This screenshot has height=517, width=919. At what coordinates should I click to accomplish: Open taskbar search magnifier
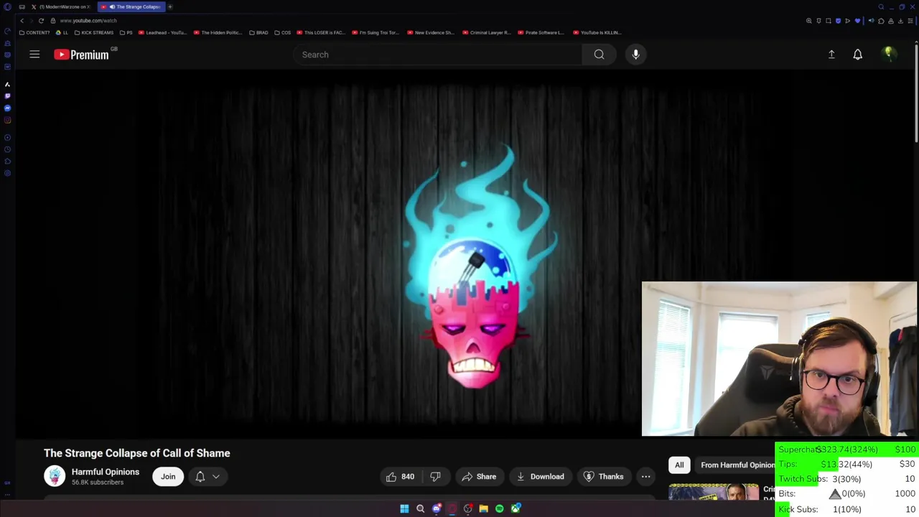[x=420, y=509]
